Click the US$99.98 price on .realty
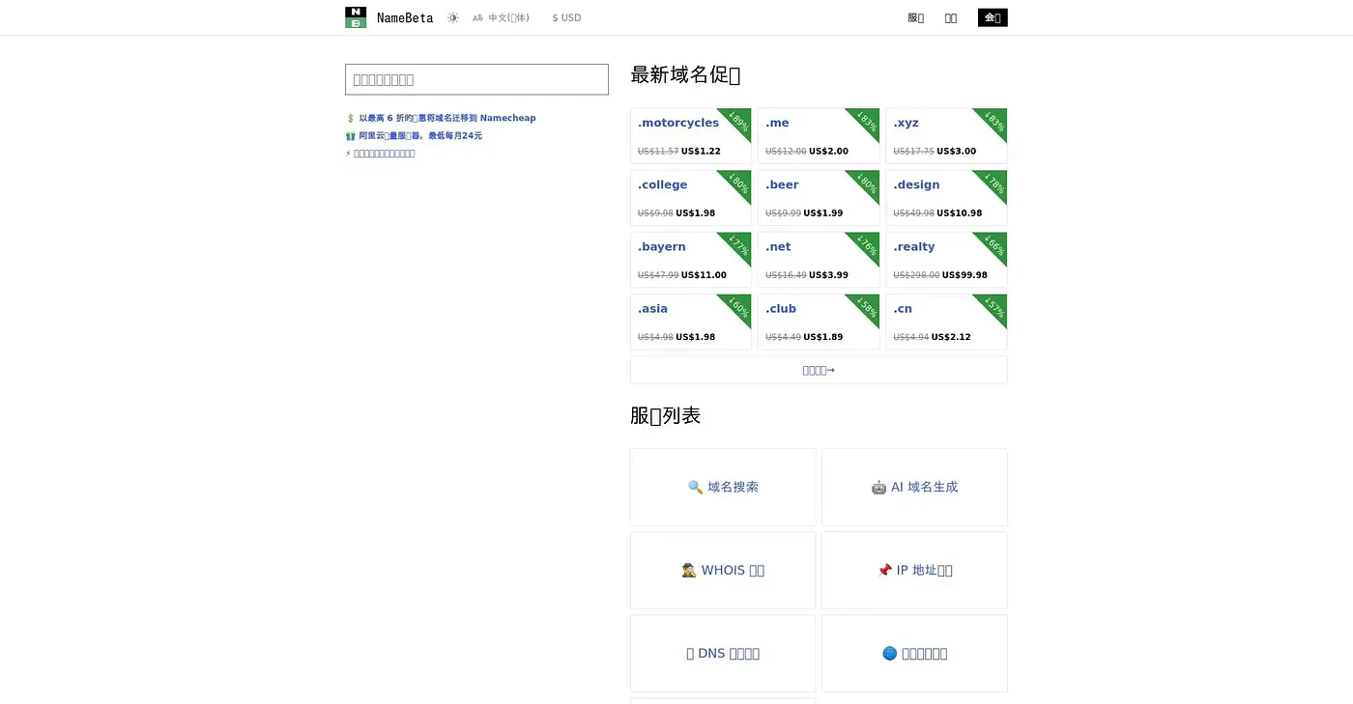The height and width of the screenshot is (704, 1353). tap(964, 275)
